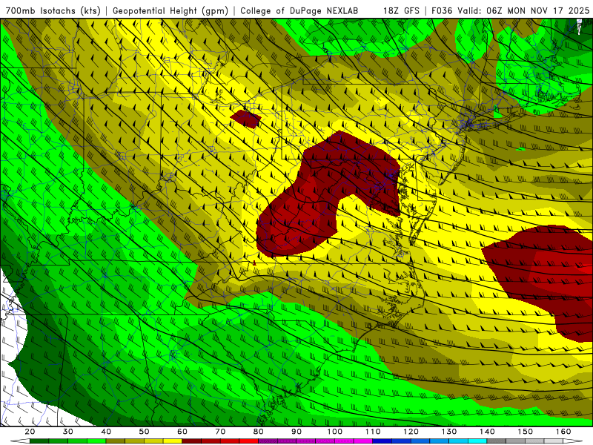
Task: Click the '18Z GFS' model run label
Action: 401,10
